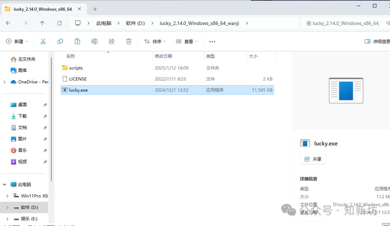Open the 新建 (New) dropdown
The image size is (390, 226).
(x=17, y=42)
